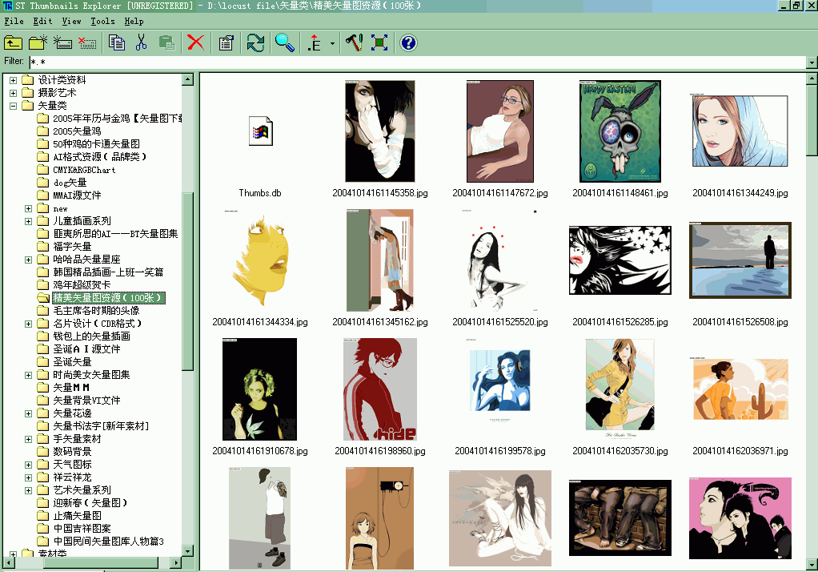Select the 数码背景 folder
This screenshot has width=818, height=572.
point(72,452)
